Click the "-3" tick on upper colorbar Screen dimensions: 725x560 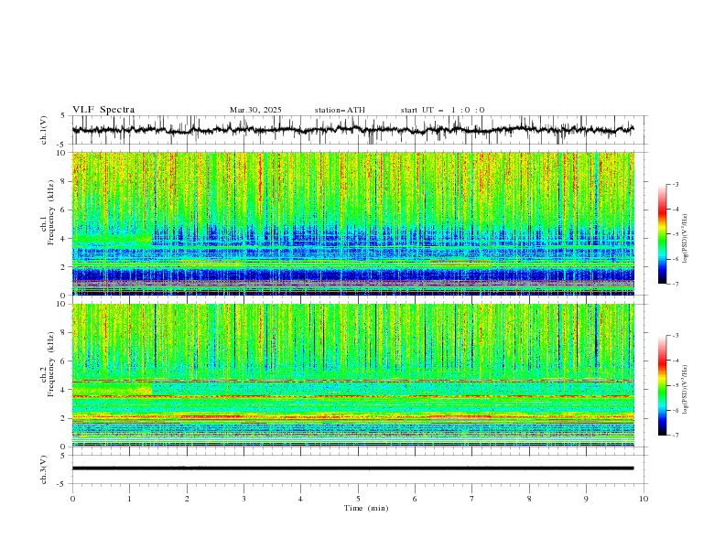[675, 185]
